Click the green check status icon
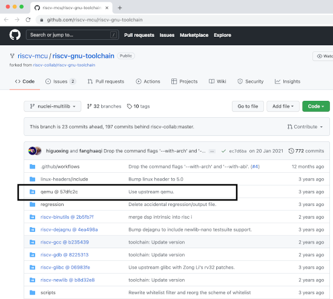Screen dimensions: 333x299 pos(223,151)
